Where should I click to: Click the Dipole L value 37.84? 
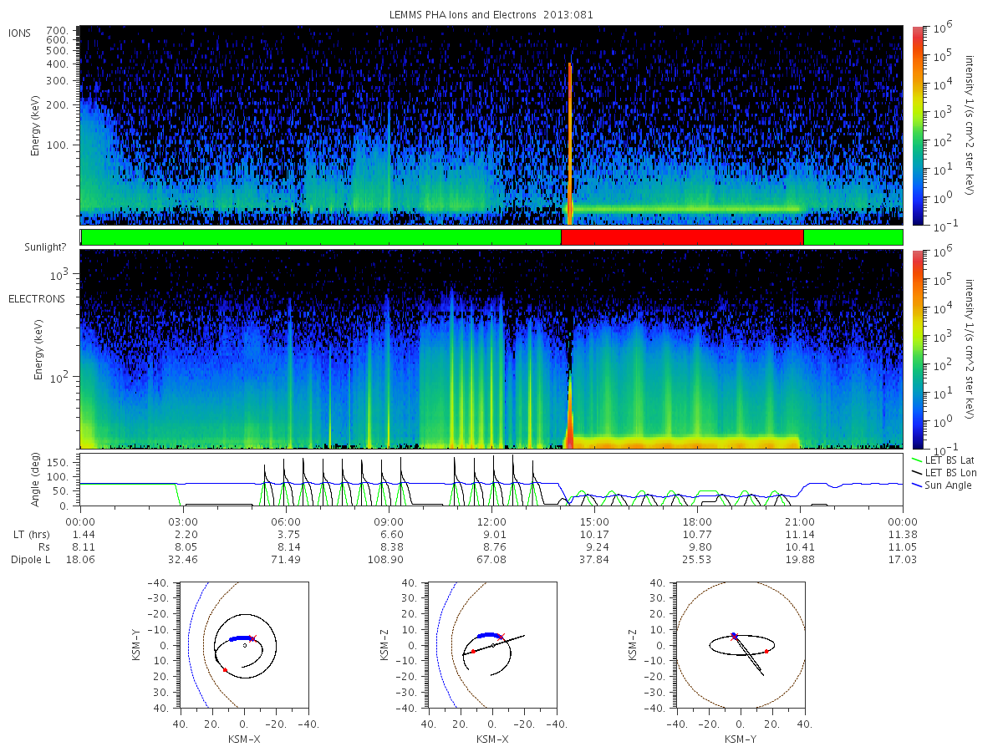[x=595, y=559]
